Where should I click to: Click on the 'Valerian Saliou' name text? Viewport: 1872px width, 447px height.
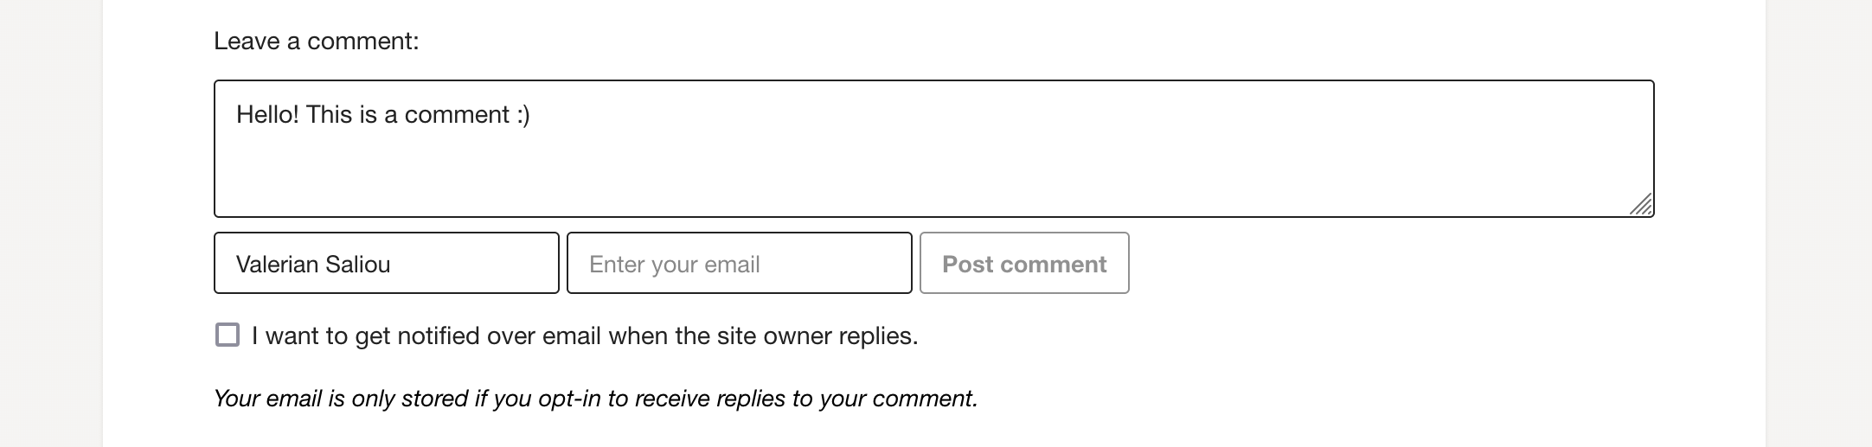(313, 265)
